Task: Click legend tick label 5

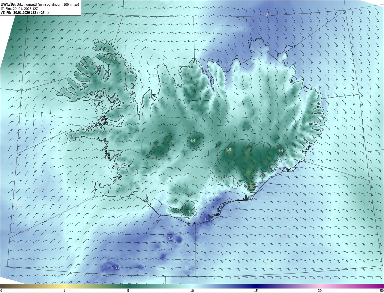Action: [128, 291]
